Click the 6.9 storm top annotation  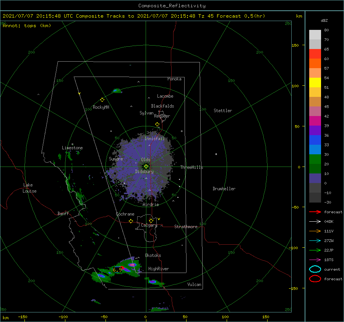click(117, 270)
